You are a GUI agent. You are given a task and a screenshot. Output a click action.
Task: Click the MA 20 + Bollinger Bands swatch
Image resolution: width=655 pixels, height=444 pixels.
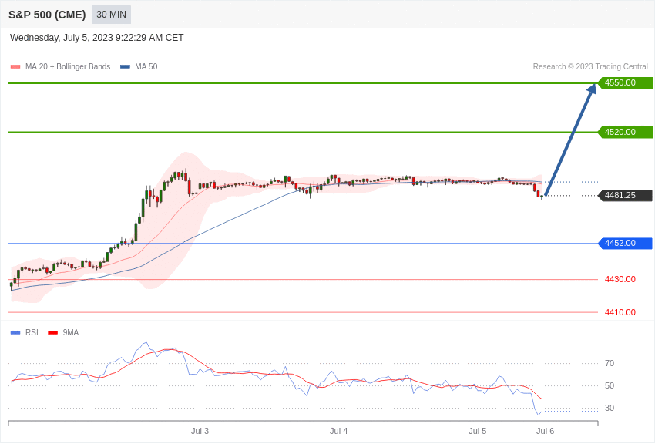click(15, 67)
